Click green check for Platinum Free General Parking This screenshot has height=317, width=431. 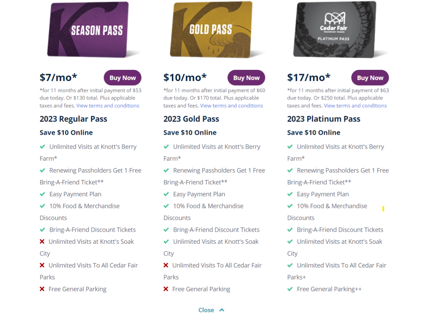[290, 289]
